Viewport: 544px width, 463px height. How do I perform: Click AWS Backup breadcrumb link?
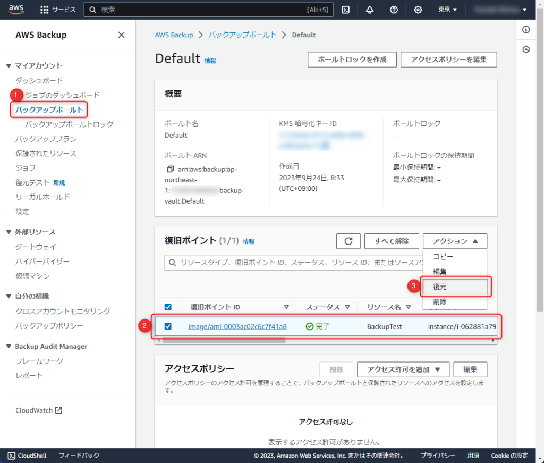[x=174, y=35]
